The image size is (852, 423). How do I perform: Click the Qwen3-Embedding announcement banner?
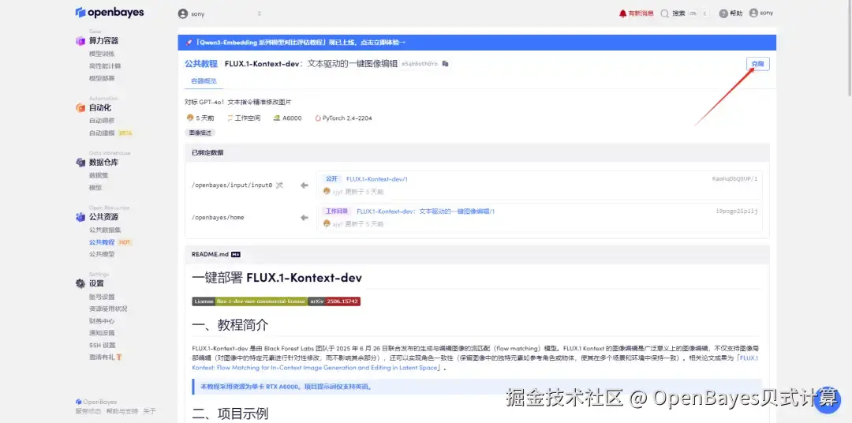coord(476,43)
